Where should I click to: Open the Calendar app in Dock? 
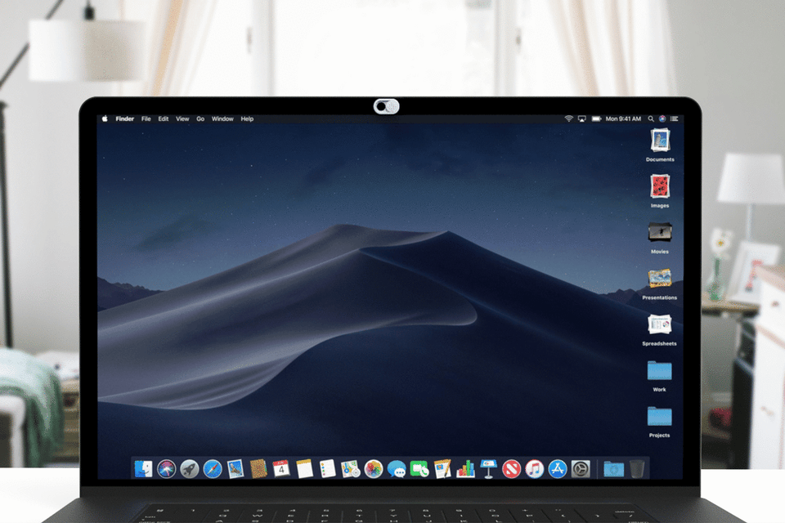click(x=281, y=469)
